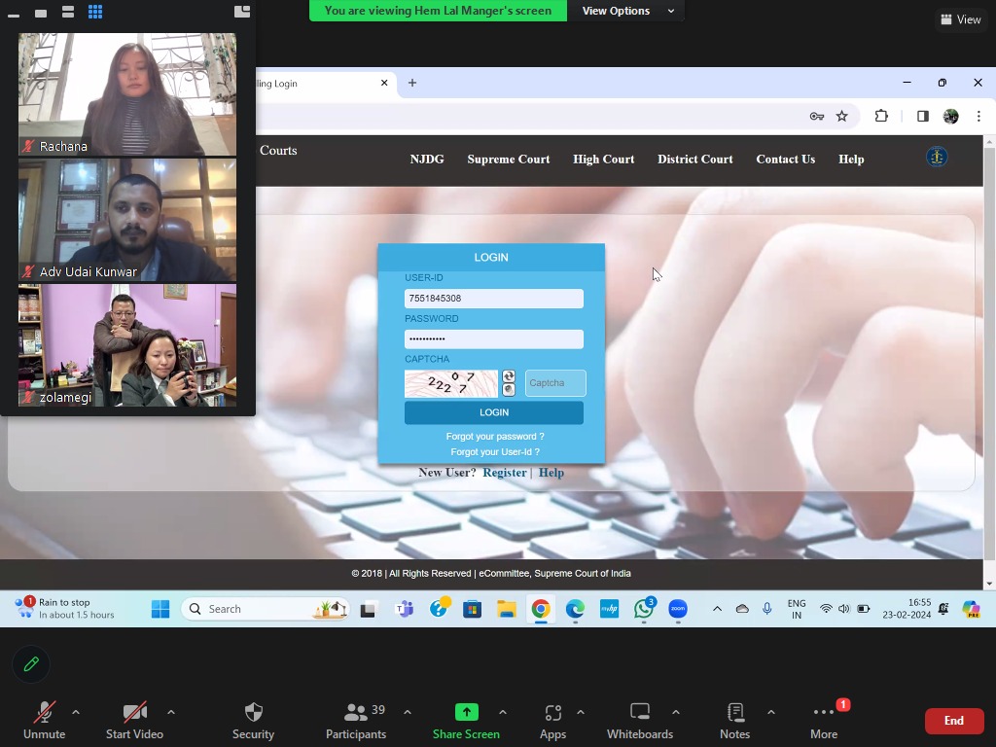
Task: Switch video panel to multi-row strip view
Action: [x=68, y=12]
